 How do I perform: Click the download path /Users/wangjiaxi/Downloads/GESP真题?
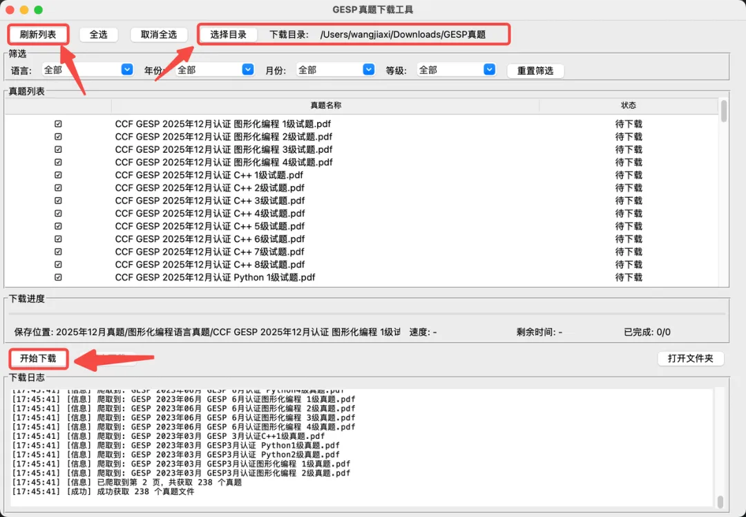pos(403,35)
